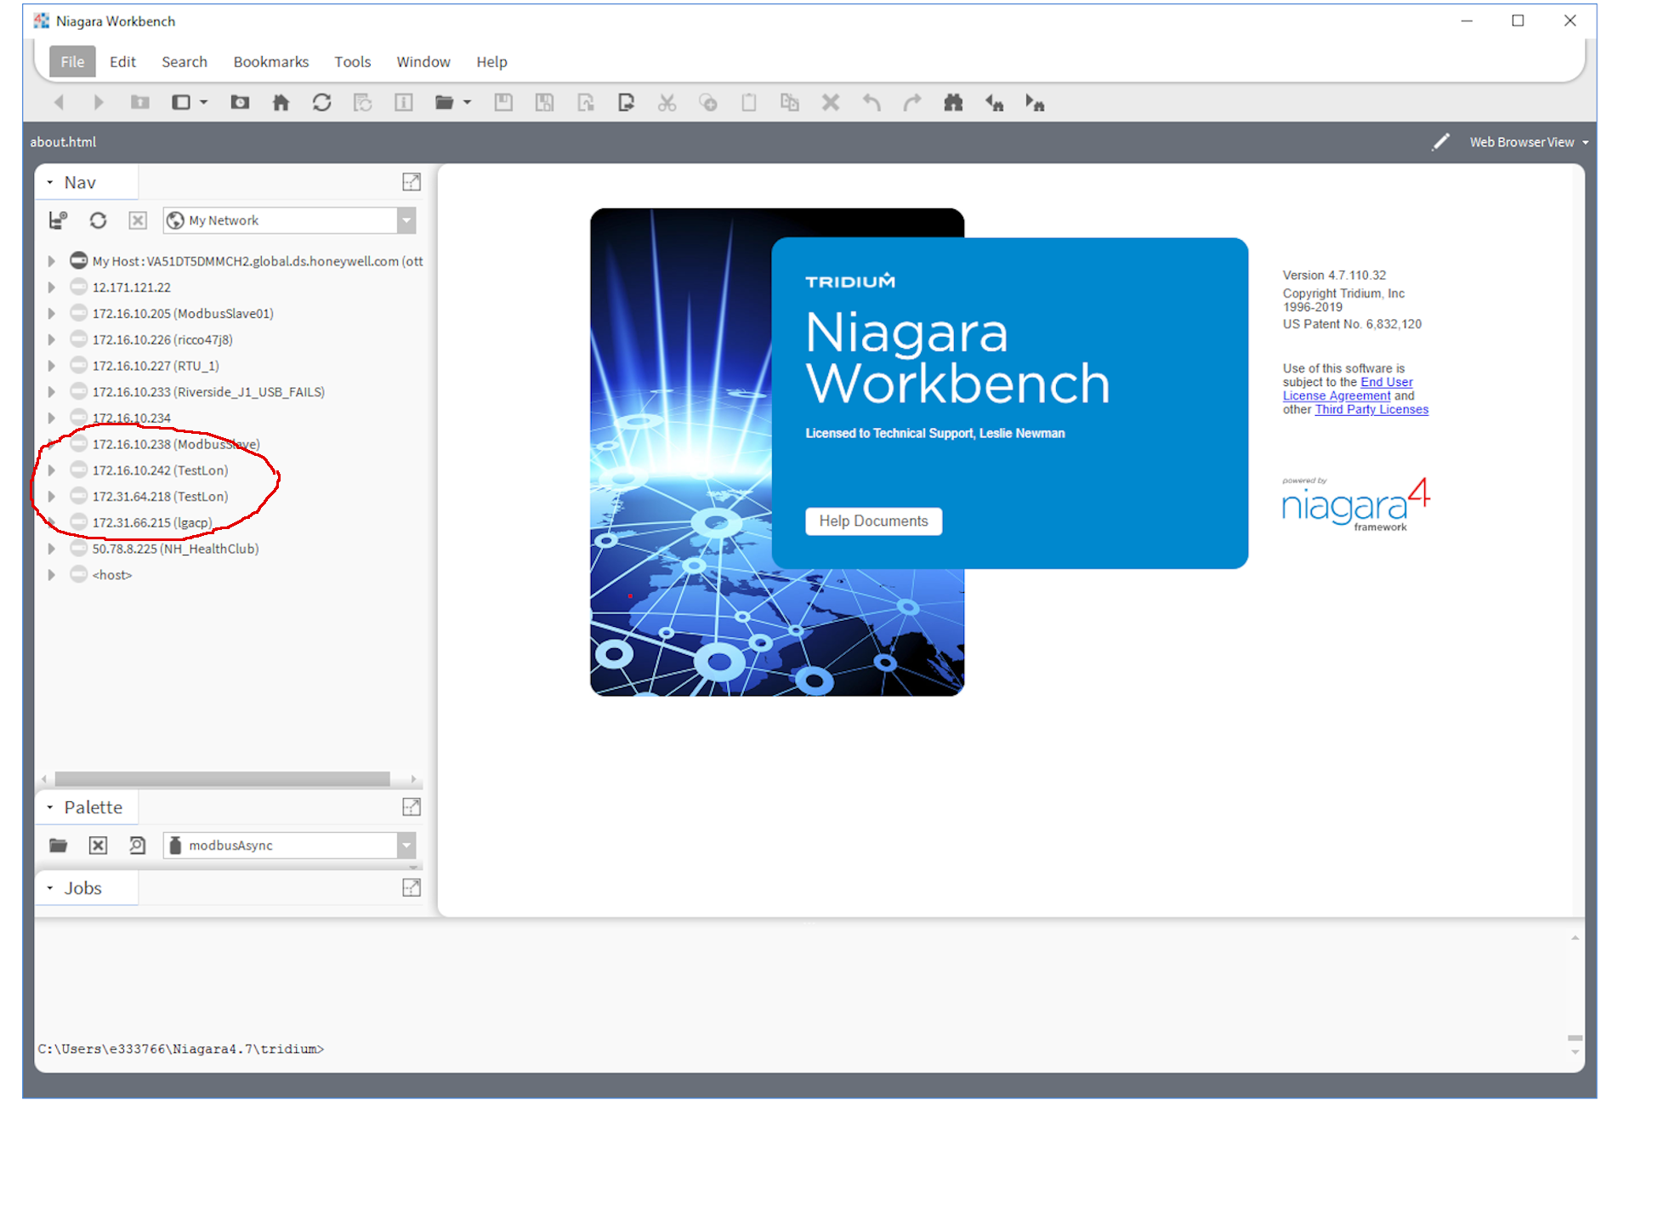Collapse the Nav panel title arrow
Image resolution: width=1658 pixels, height=1213 pixels.
[x=50, y=183]
